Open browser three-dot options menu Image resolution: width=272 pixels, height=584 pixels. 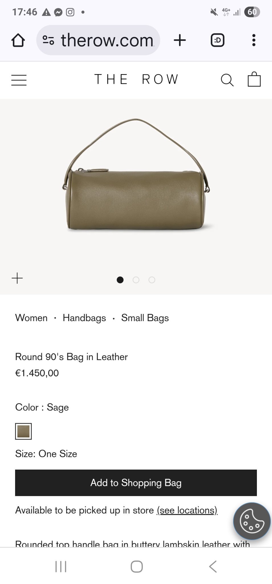coord(254,40)
